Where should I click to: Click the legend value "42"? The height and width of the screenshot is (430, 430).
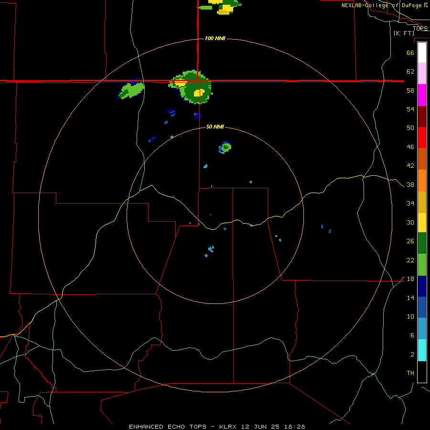click(410, 166)
